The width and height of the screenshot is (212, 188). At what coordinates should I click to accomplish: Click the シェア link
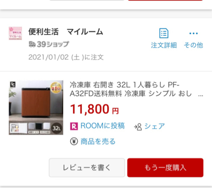coord(154,126)
